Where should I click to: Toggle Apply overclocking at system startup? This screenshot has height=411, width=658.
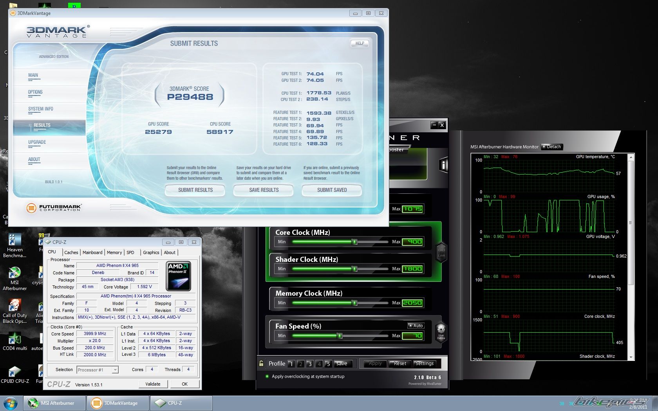click(268, 377)
